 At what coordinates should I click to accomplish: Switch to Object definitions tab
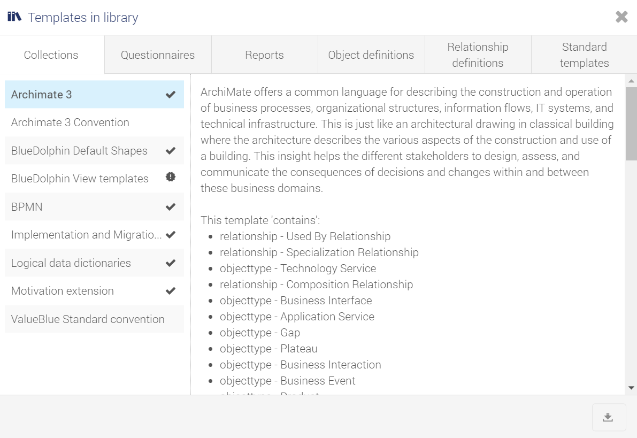pos(371,55)
